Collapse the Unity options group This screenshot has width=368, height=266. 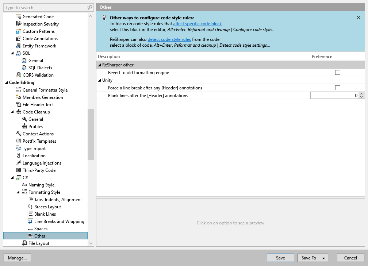click(x=100, y=80)
